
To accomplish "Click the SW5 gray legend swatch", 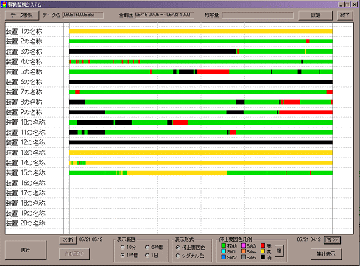I will tap(244, 257).
